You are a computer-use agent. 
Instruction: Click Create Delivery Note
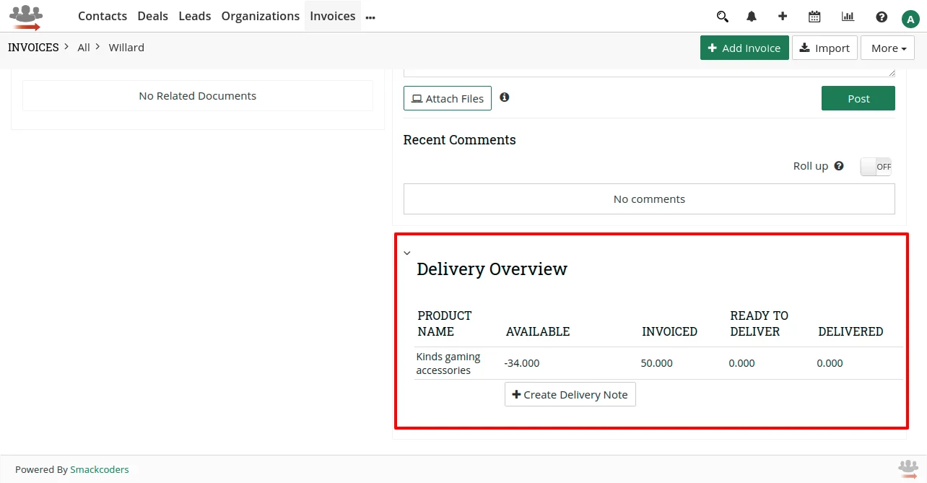click(x=570, y=394)
